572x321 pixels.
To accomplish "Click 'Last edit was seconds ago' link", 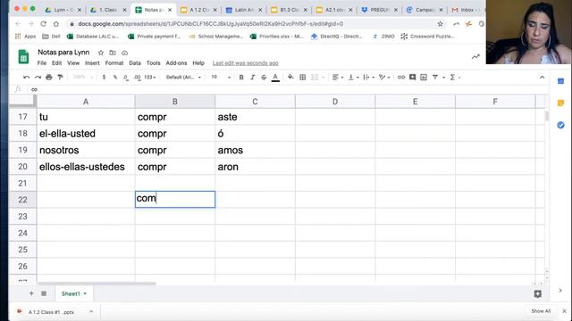I will (x=245, y=63).
